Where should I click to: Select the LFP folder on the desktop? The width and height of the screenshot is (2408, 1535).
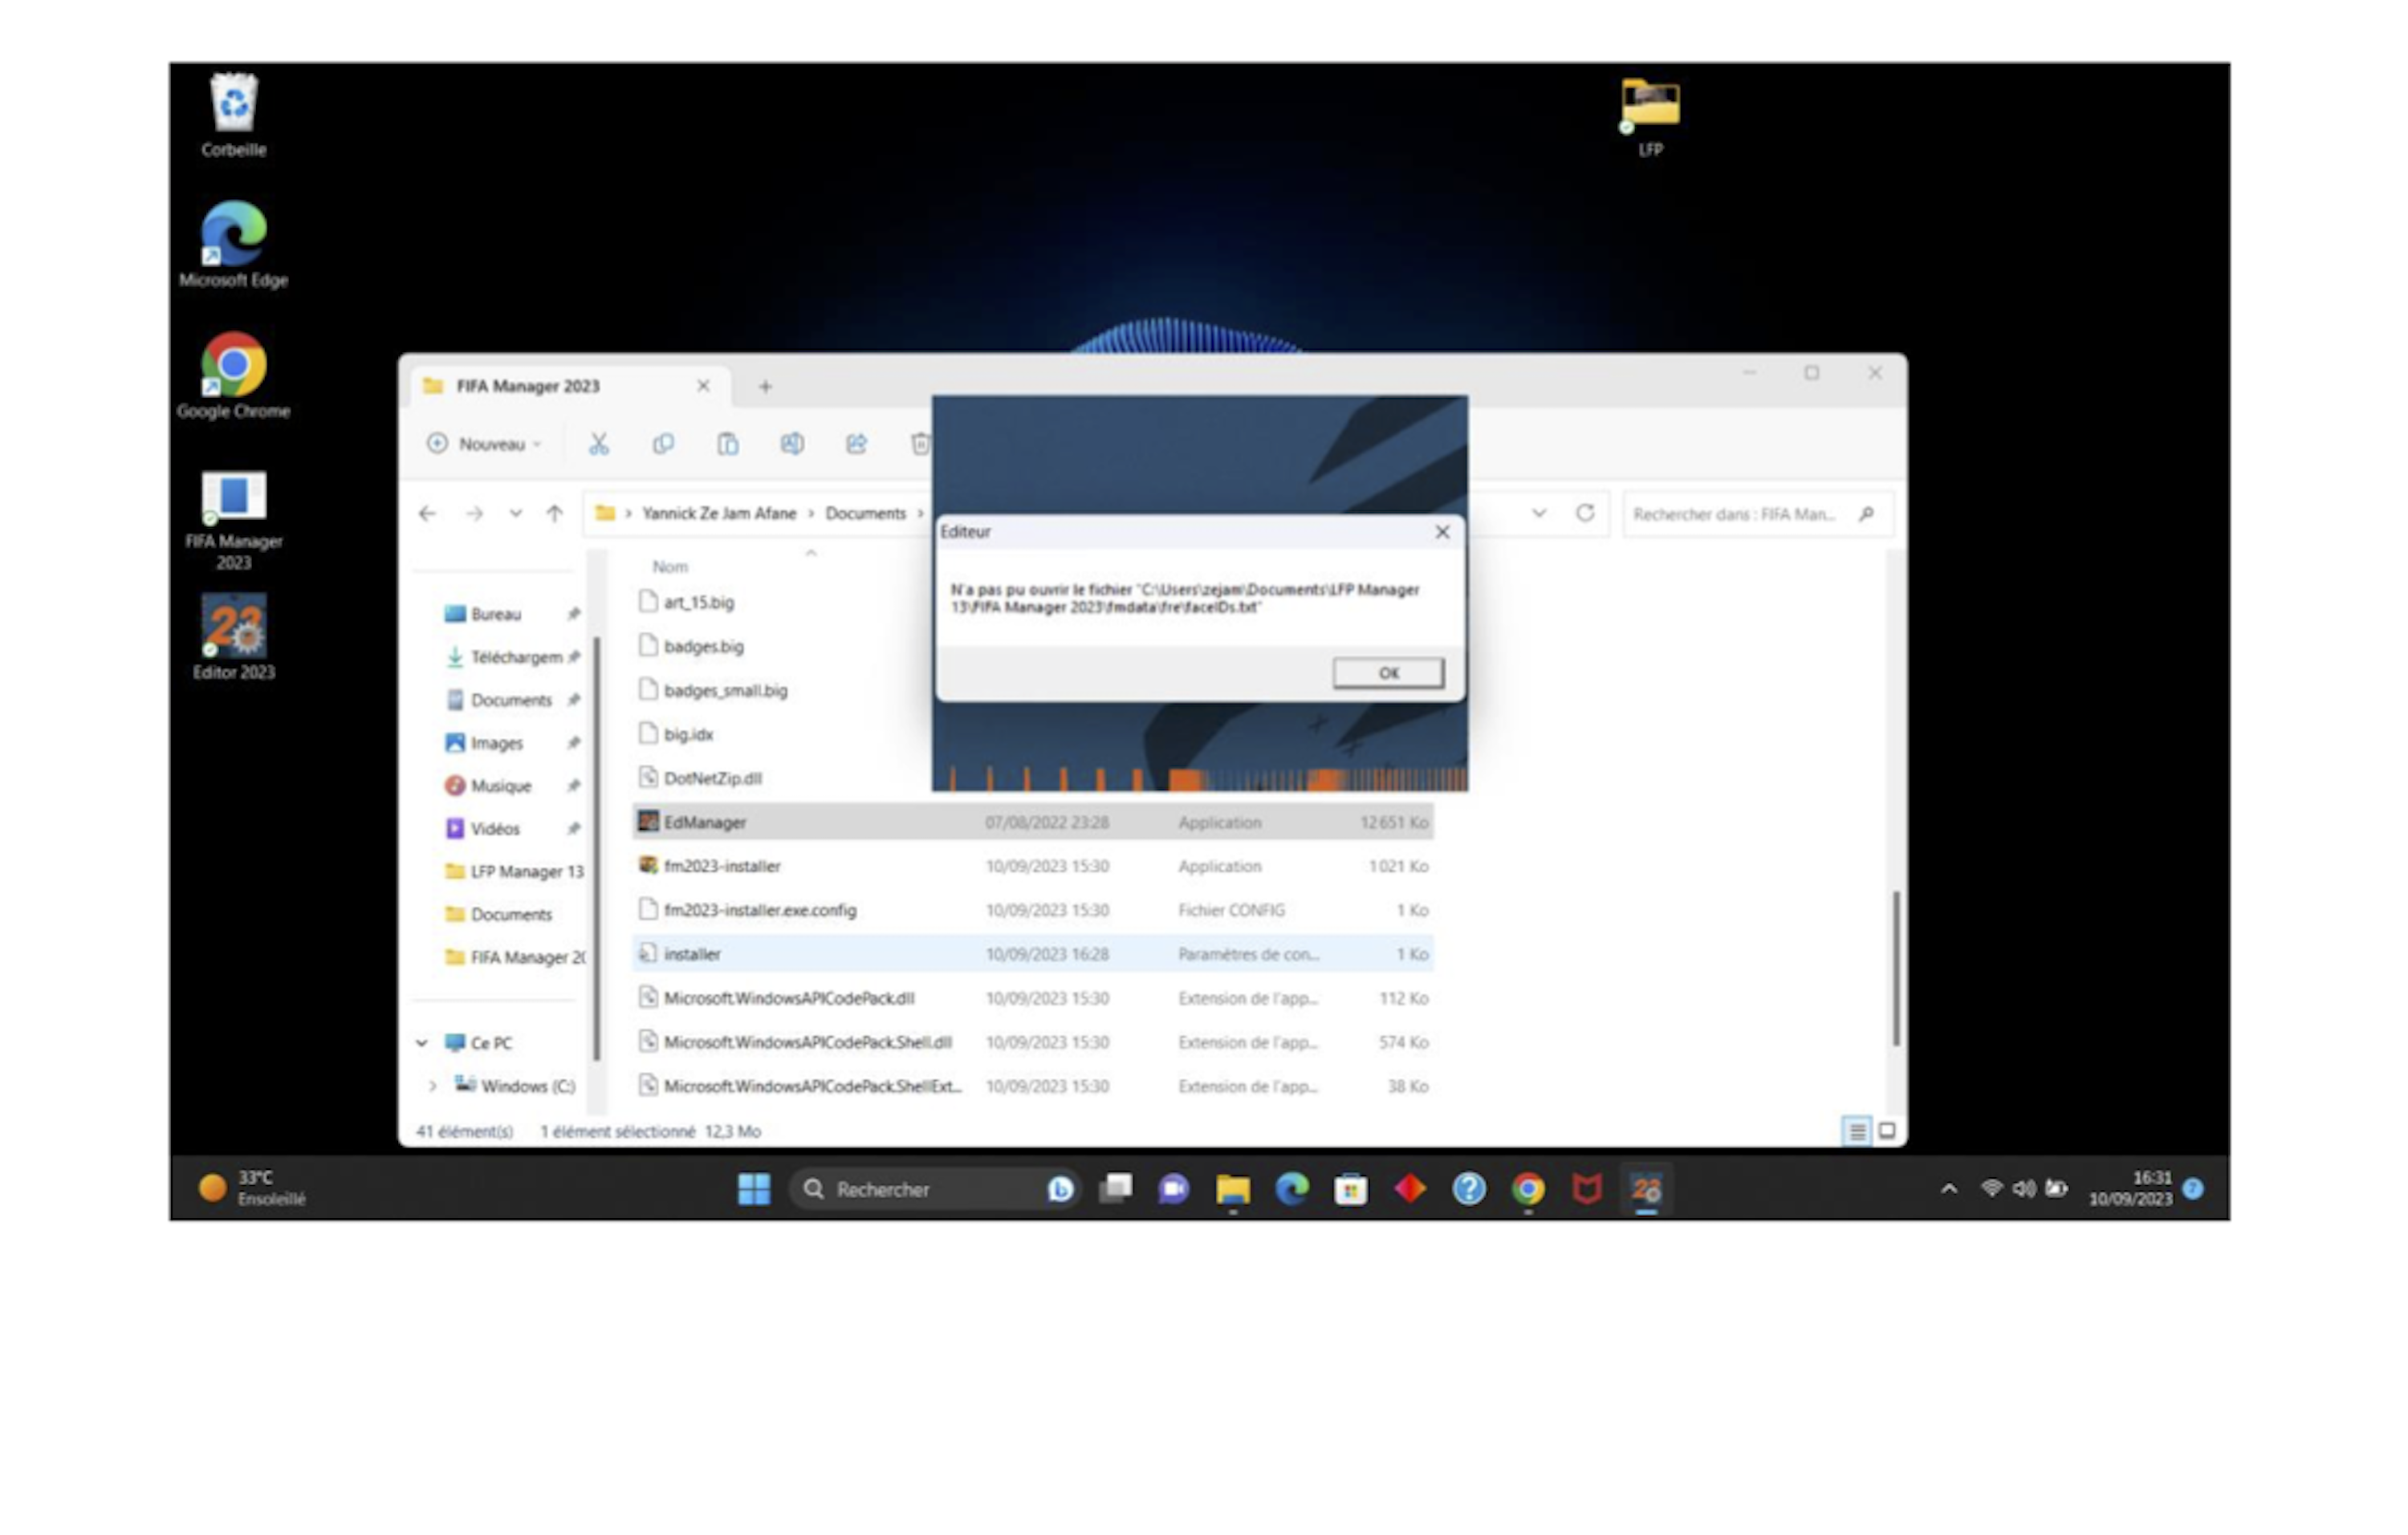coord(1650,116)
